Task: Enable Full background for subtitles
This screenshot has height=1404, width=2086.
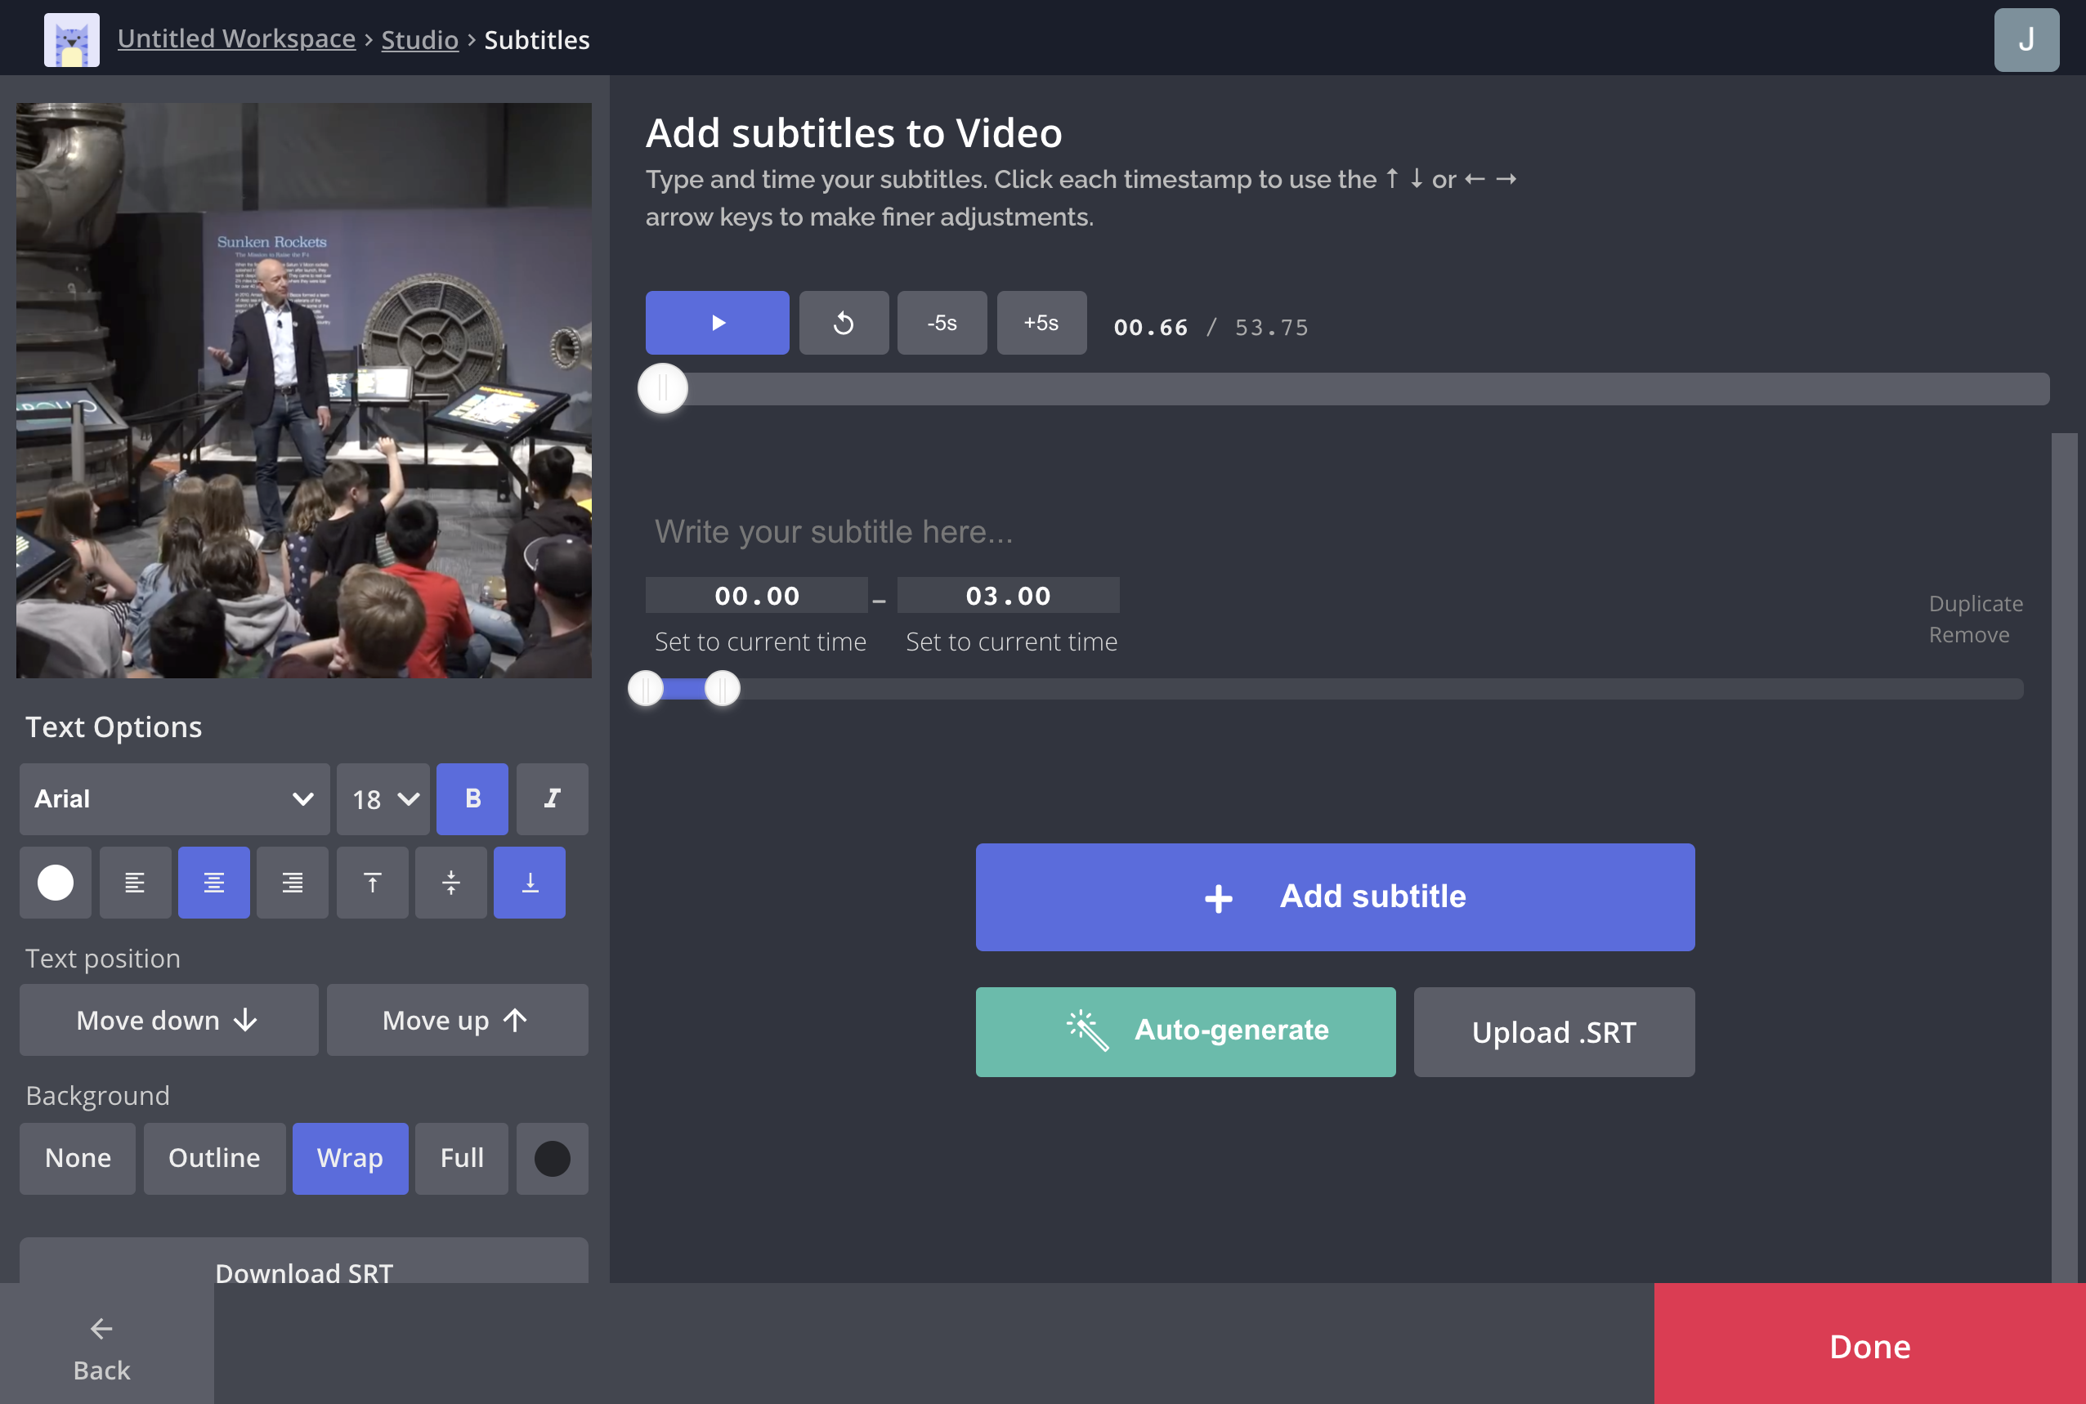Action: click(x=460, y=1158)
